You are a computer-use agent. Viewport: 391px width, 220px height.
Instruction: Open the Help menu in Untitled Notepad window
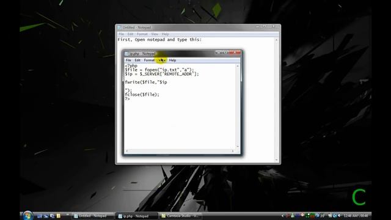click(x=166, y=34)
